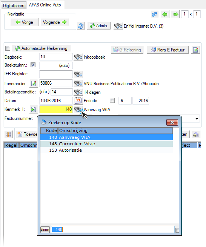Open the binoculars company selector for EnYoi Internet
The height and width of the screenshot is (247, 206).
pyautogui.click(x=118, y=26)
